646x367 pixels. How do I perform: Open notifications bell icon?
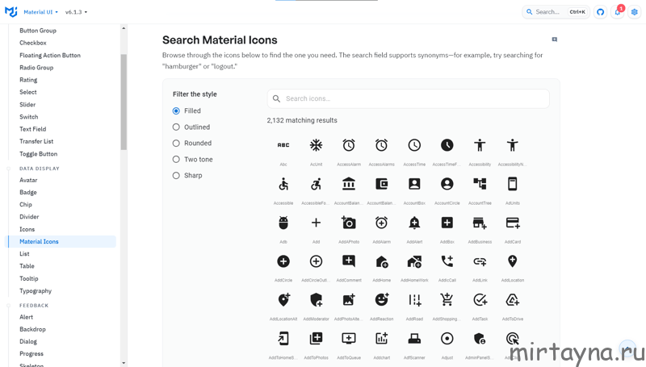coord(618,12)
